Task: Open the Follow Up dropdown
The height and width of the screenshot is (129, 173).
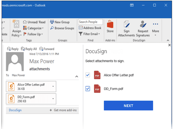Action: (33, 34)
